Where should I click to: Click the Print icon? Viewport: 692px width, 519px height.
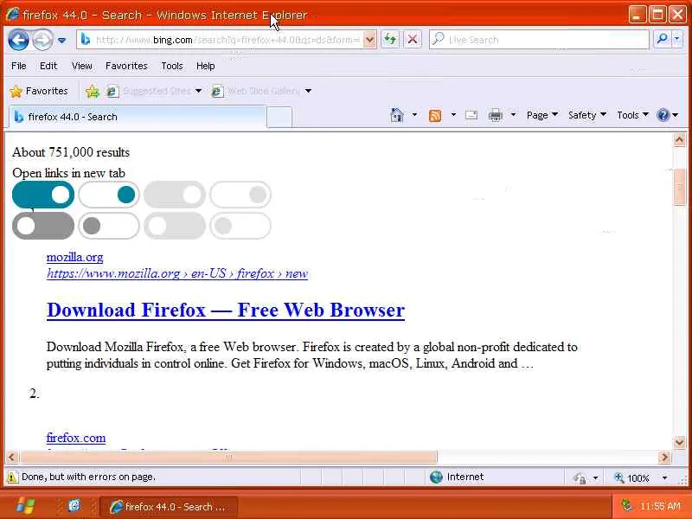coord(495,115)
